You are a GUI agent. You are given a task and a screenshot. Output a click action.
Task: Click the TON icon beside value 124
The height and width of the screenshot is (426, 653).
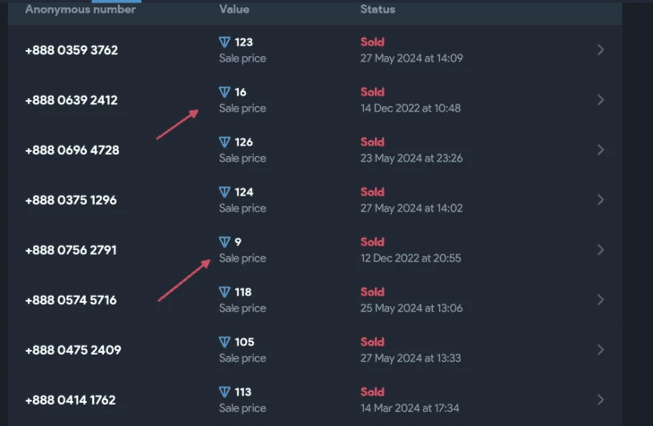[225, 192]
